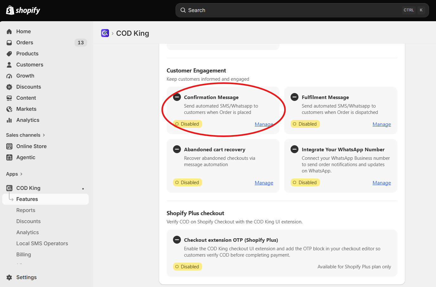This screenshot has height=287, width=436.
Task: Click the Abandoned cart recovery status icon
Action: pos(177,149)
